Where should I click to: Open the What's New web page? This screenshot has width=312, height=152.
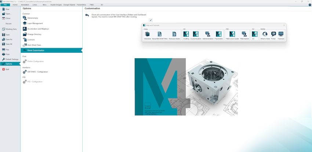pos(265,34)
